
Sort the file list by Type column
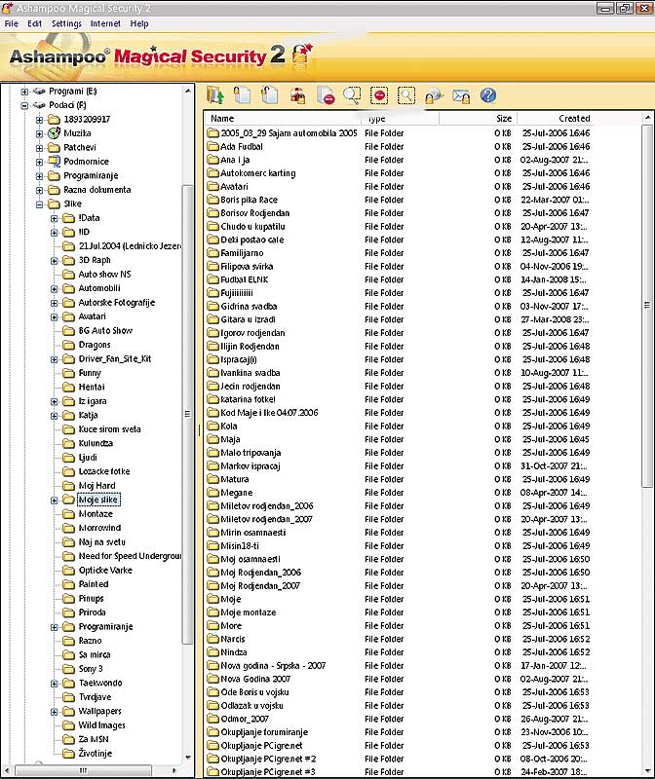[400, 118]
